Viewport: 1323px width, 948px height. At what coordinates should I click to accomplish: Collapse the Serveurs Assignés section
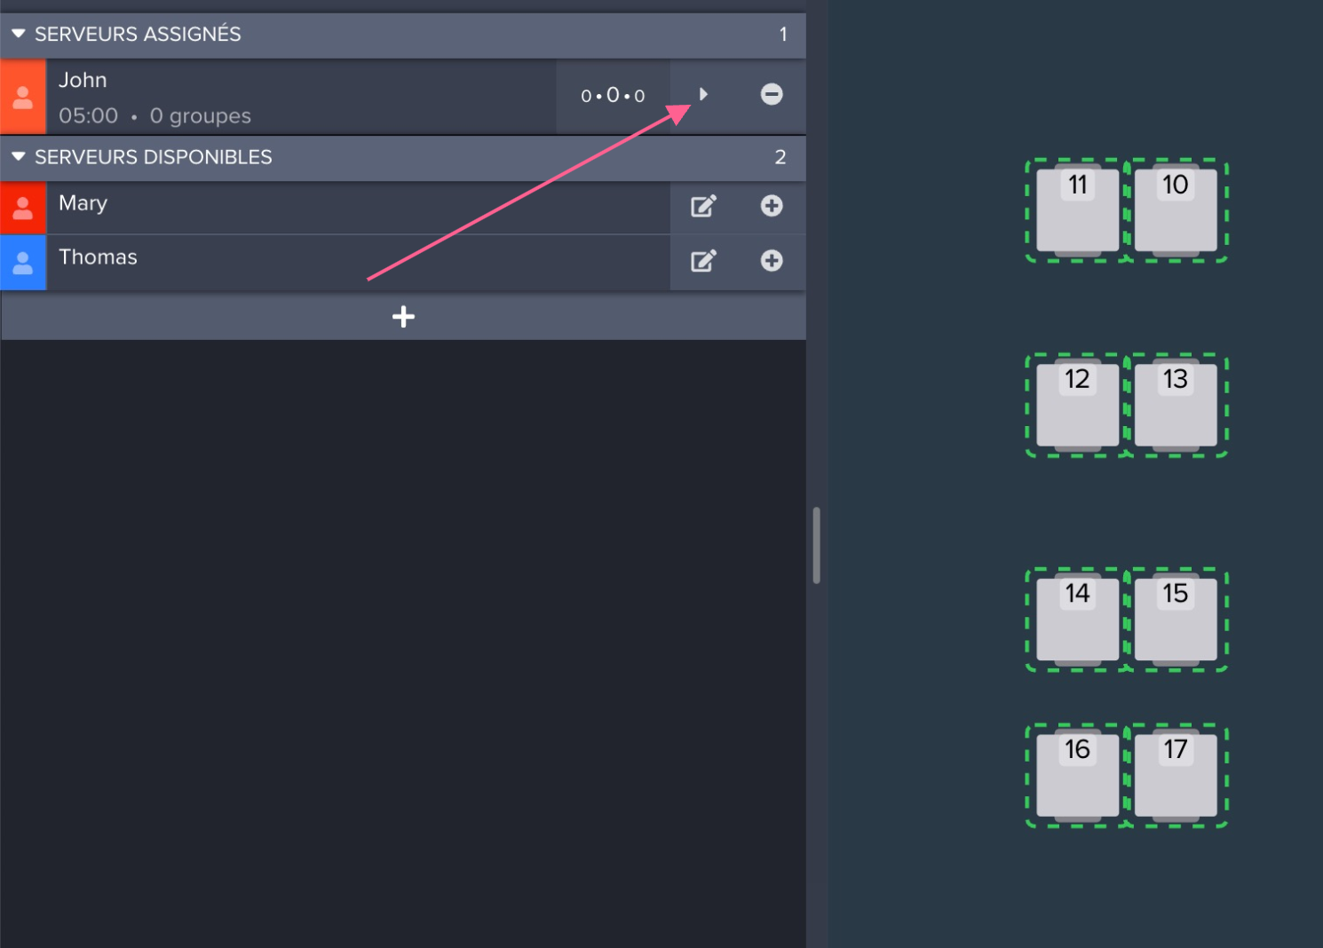point(18,34)
